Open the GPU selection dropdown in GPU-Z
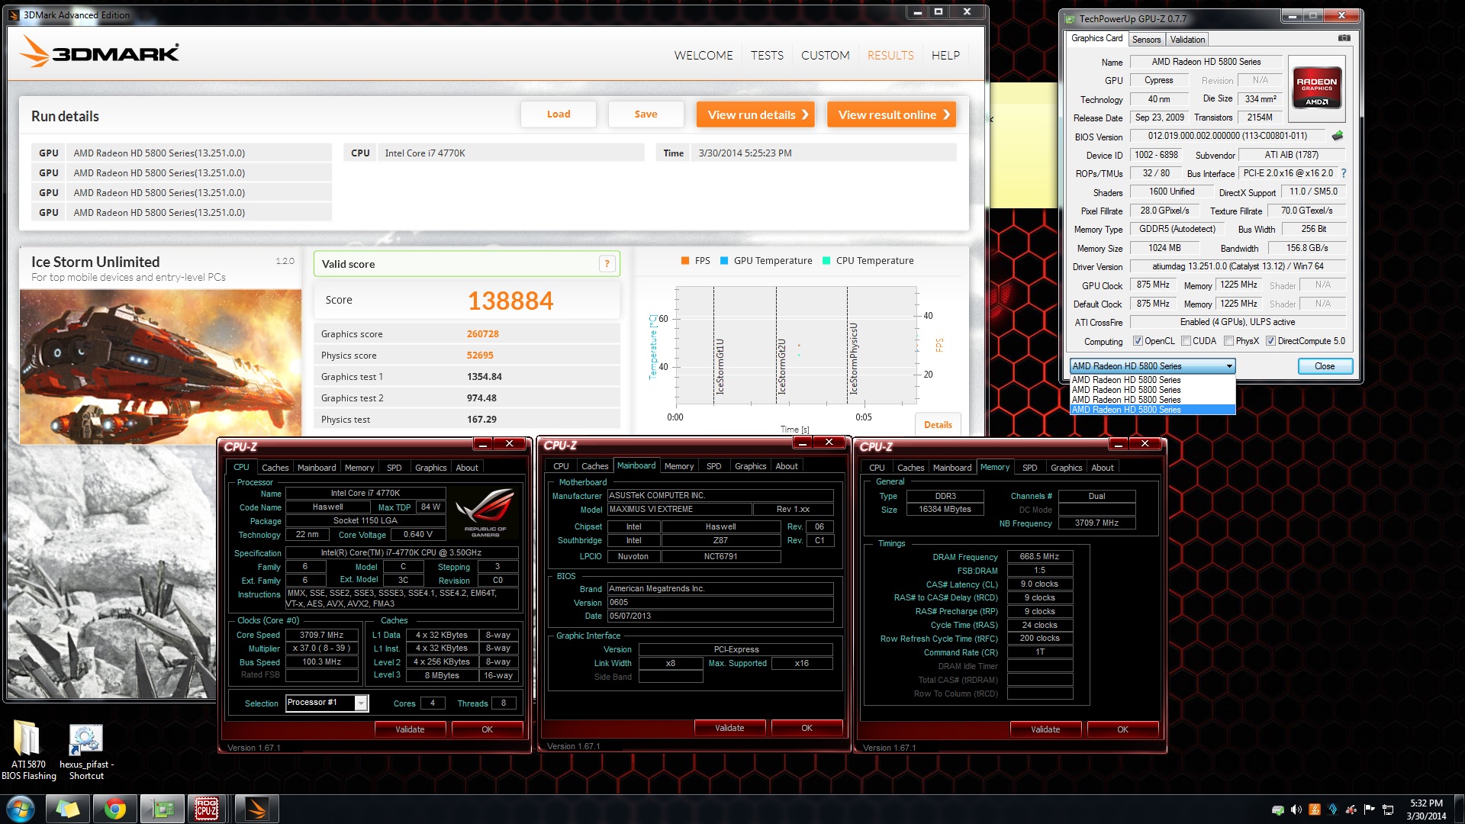1465x824 pixels. point(1152,366)
